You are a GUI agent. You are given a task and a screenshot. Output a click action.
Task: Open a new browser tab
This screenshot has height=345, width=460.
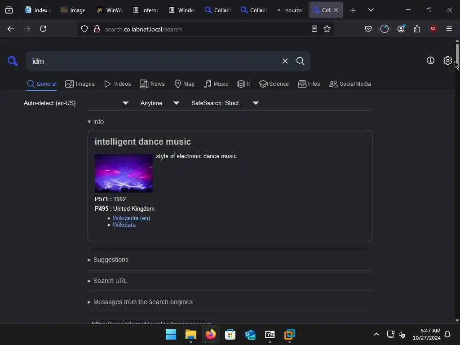[353, 10]
